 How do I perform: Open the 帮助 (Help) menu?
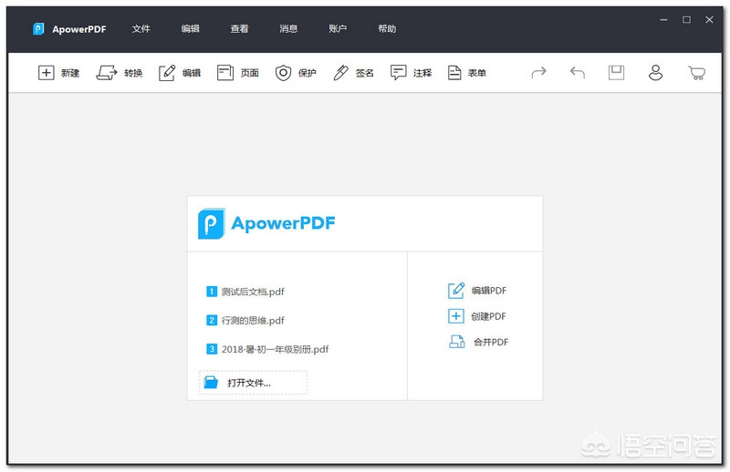(387, 29)
